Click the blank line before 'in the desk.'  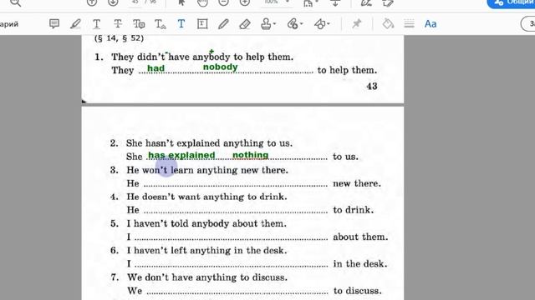coord(232,266)
